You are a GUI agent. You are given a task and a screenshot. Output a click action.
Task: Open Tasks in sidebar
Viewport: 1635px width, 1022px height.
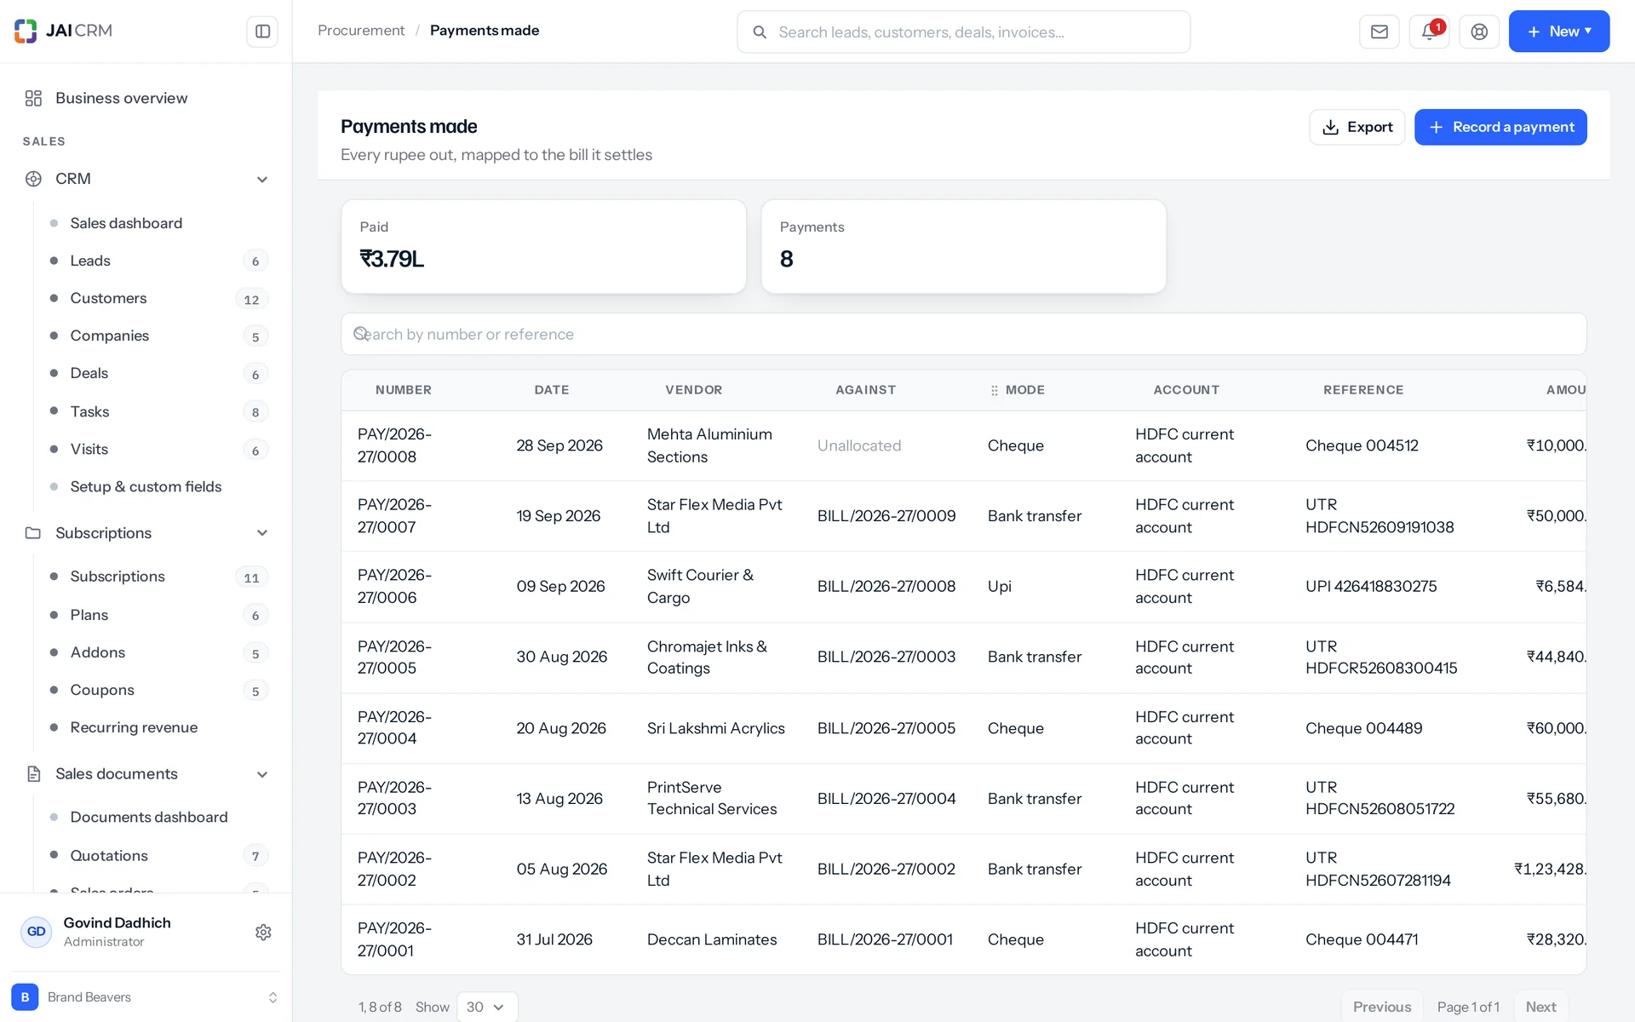89,411
